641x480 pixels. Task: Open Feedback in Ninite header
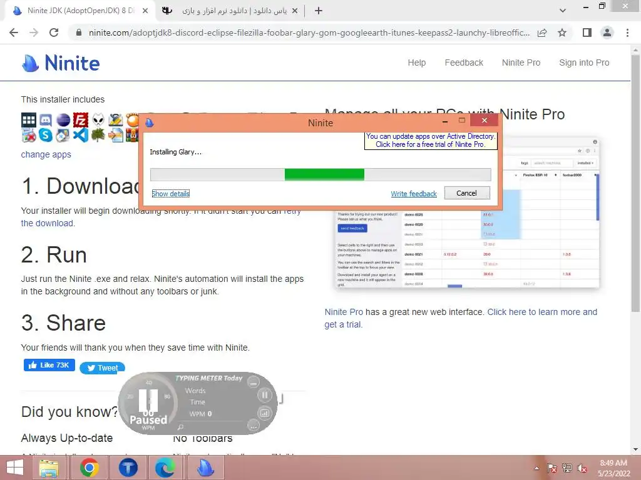pyautogui.click(x=464, y=63)
